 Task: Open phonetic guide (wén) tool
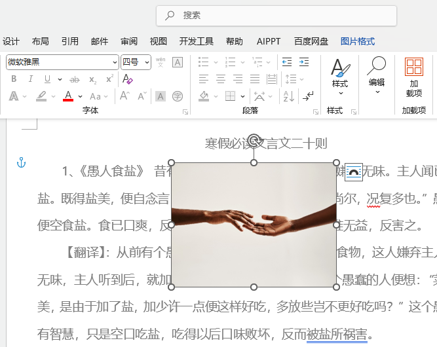161,62
